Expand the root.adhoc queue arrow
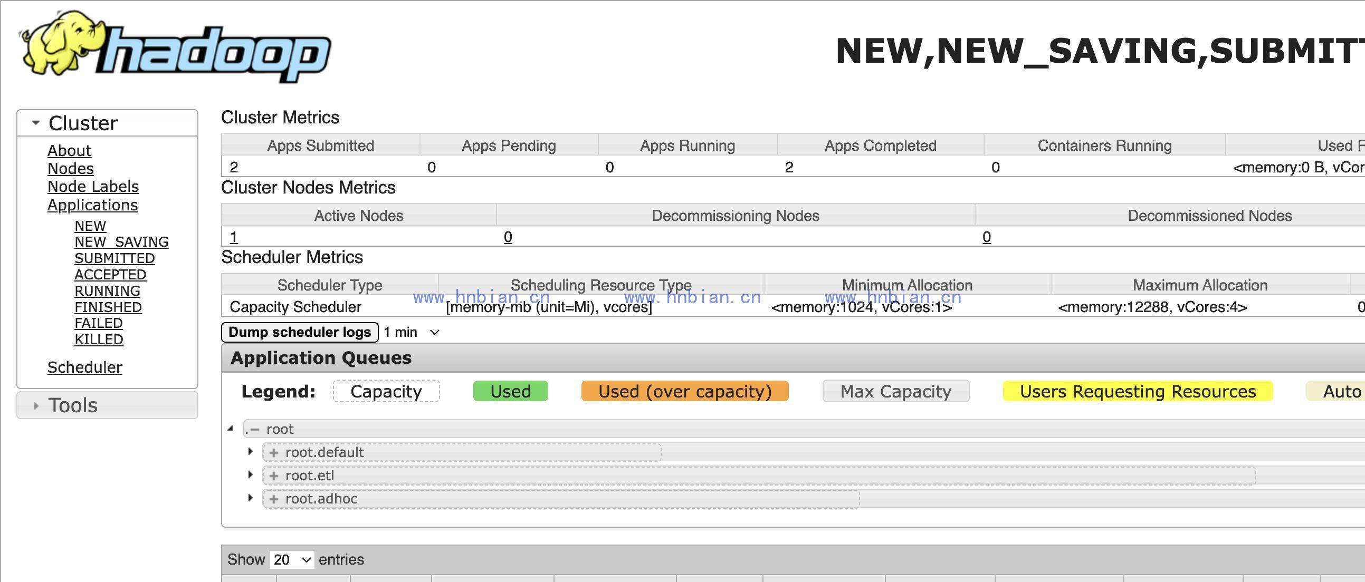The height and width of the screenshot is (582, 1365). (x=251, y=498)
